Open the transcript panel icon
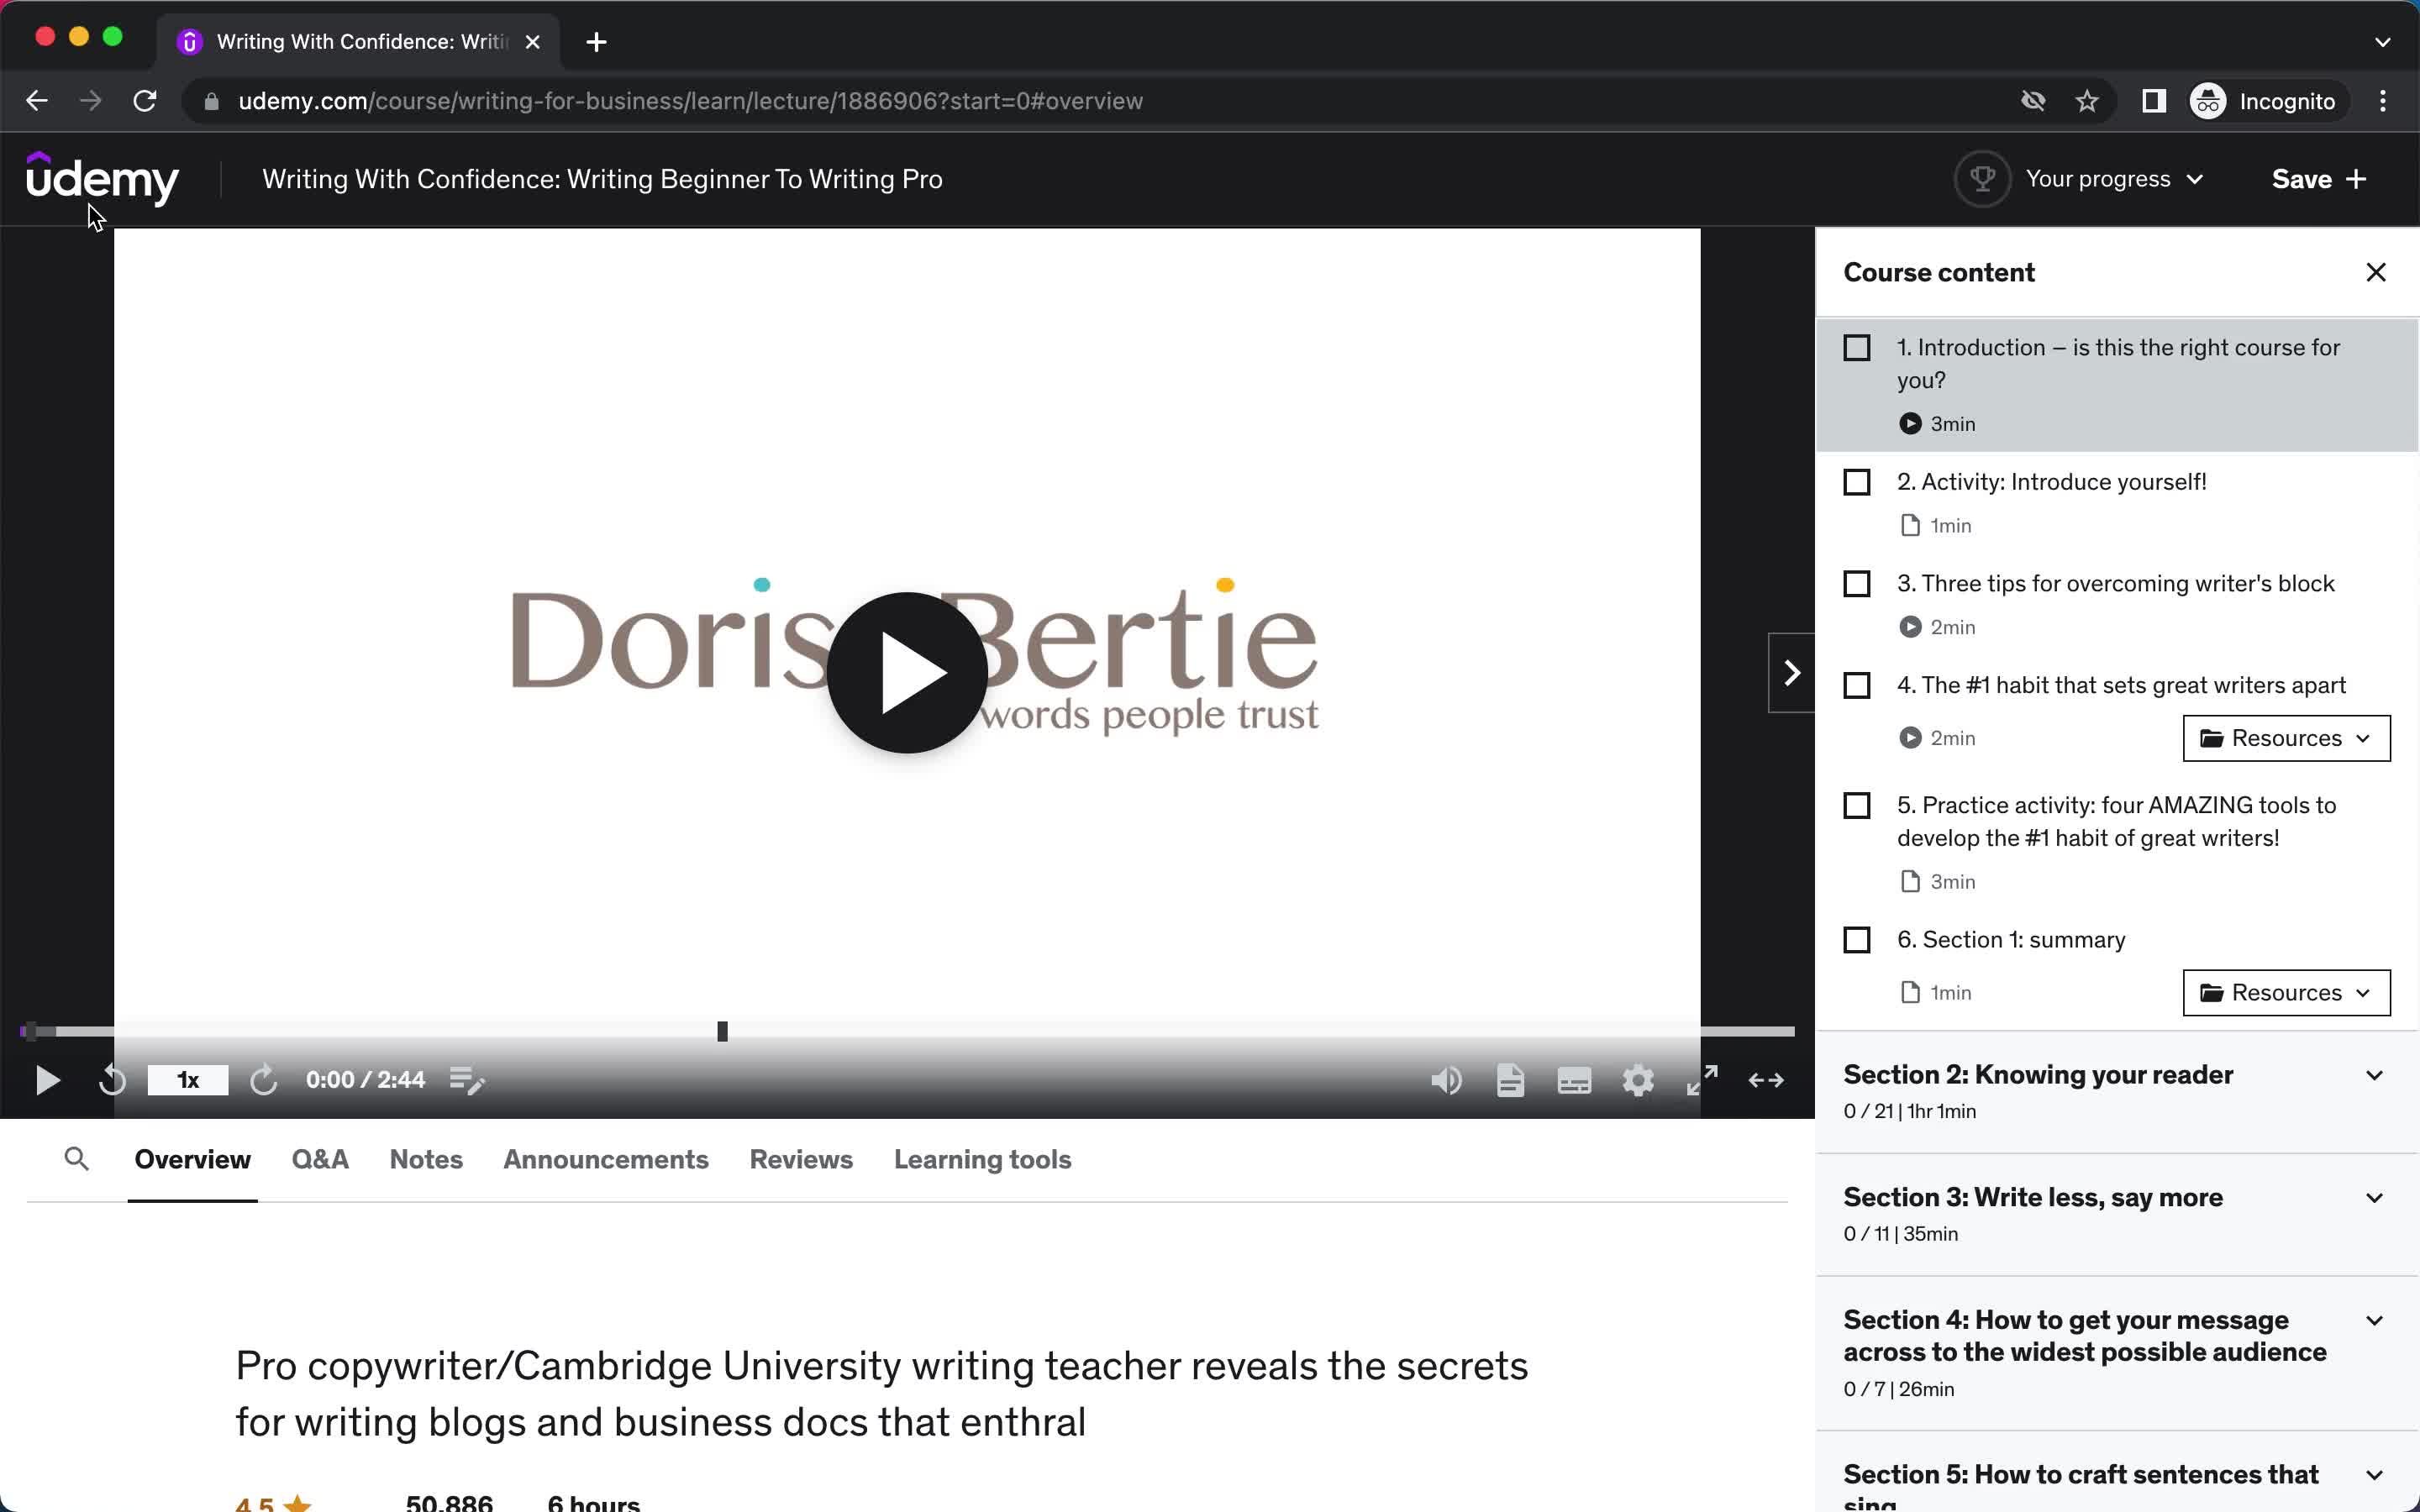The image size is (2420, 1512). pos(1510,1080)
